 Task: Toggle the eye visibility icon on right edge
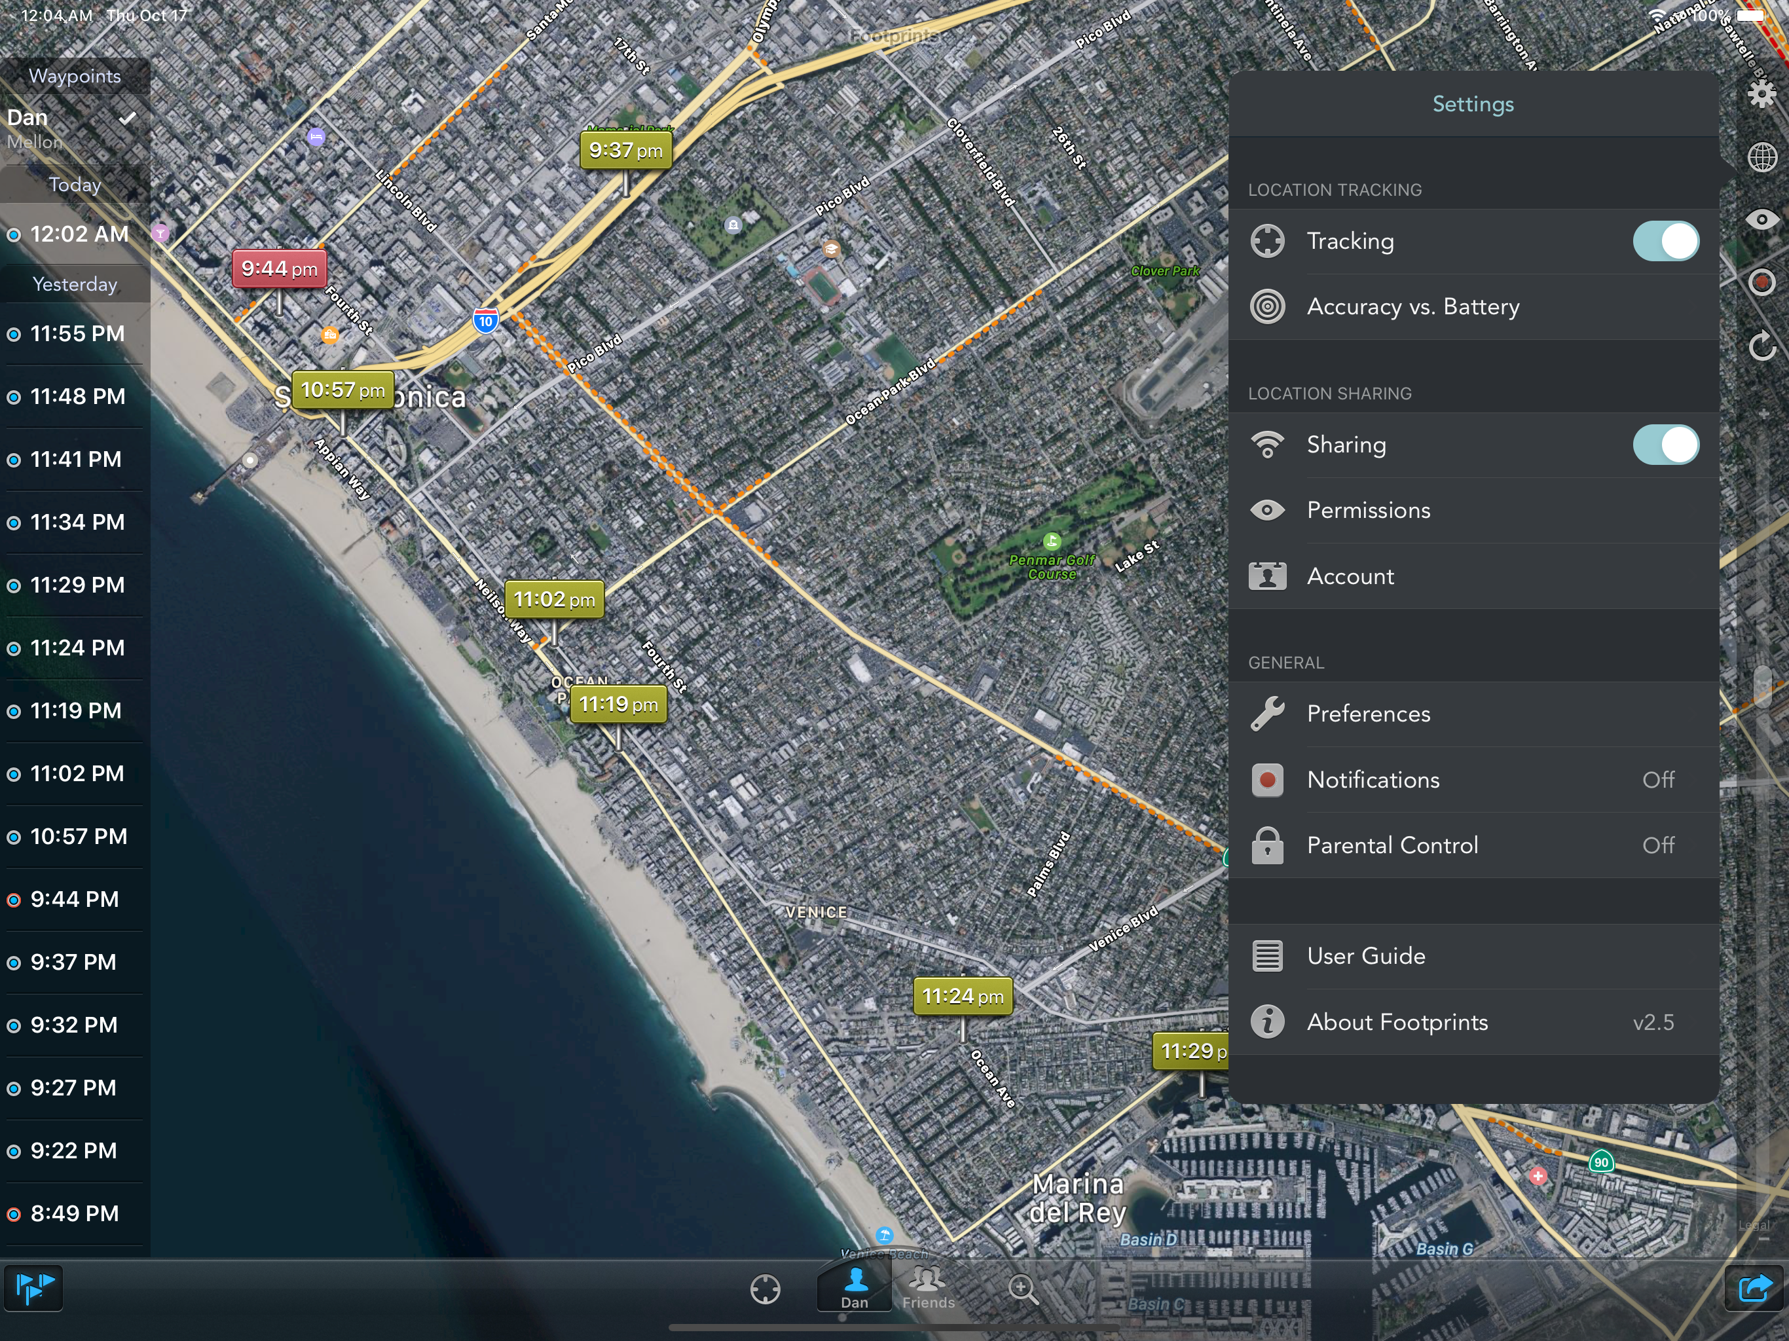(1761, 219)
